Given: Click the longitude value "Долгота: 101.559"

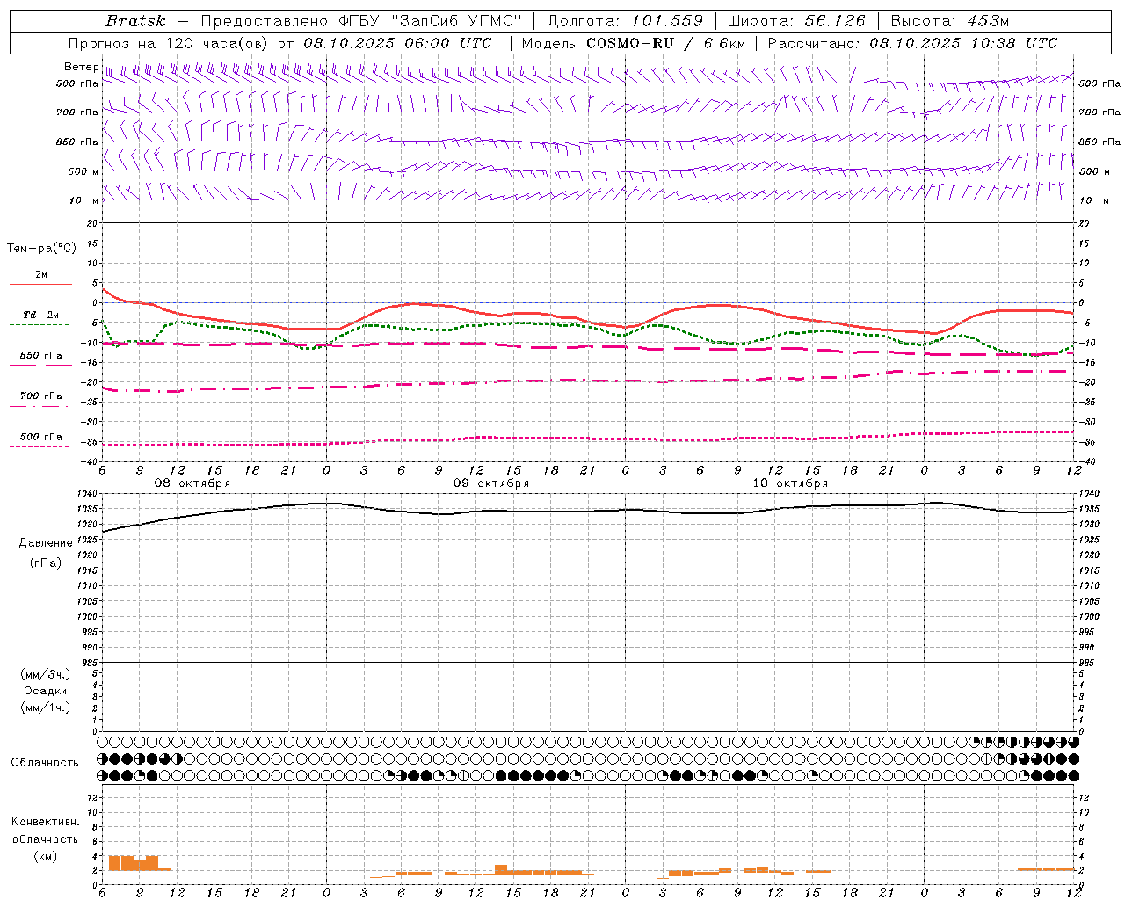Looking at the screenshot, I should [625, 21].
